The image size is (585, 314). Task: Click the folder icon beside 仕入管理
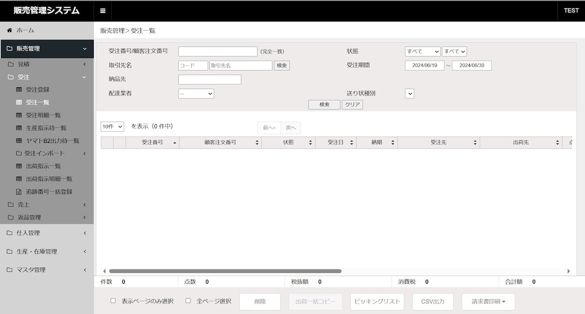click(x=9, y=233)
